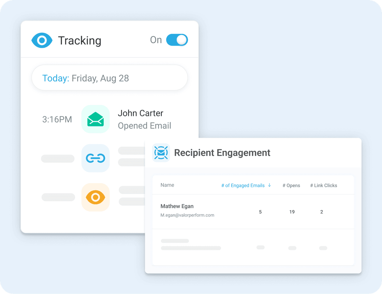Open John Carter's name in tracking feed
This screenshot has width=382, height=294.
(141, 113)
